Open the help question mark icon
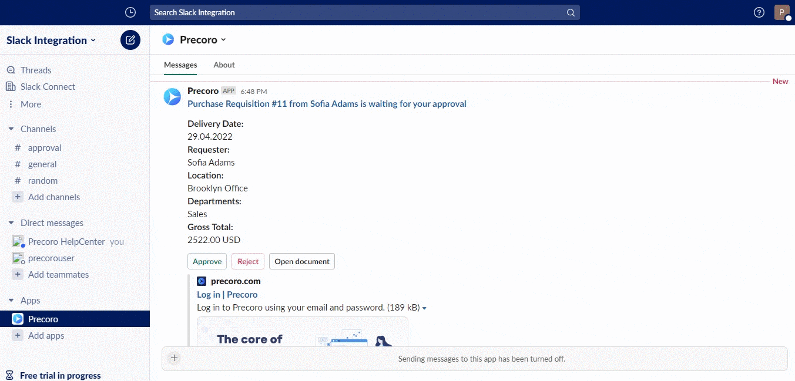 pos(759,12)
